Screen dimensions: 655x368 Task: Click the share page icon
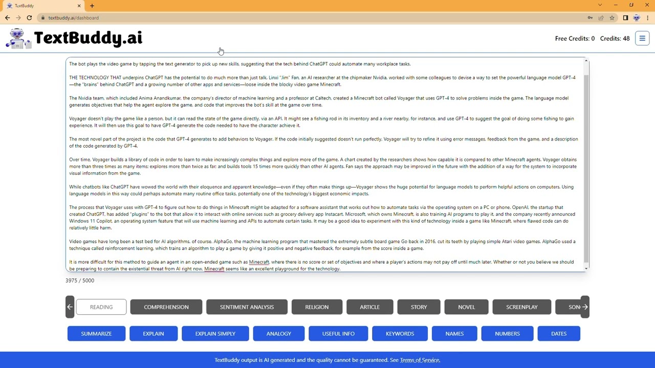(x=601, y=18)
